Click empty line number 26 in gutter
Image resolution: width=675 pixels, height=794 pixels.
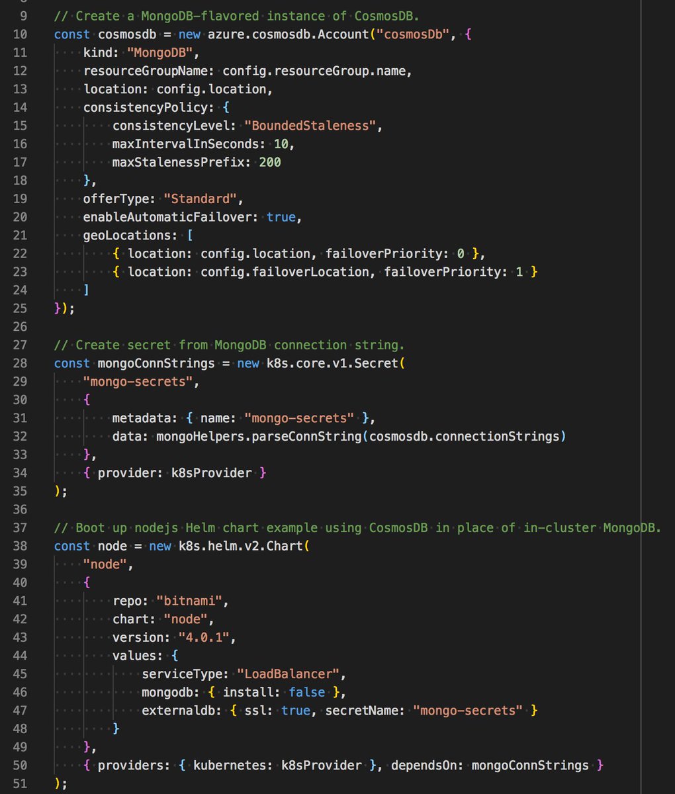21,327
